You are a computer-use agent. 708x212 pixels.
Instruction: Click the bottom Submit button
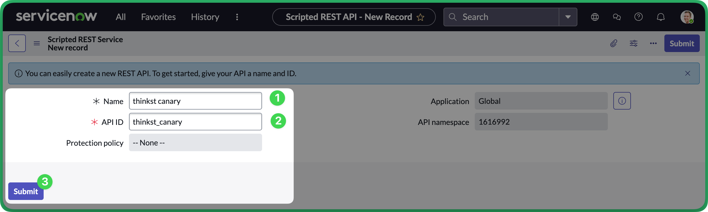pyautogui.click(x=26, y=191)
